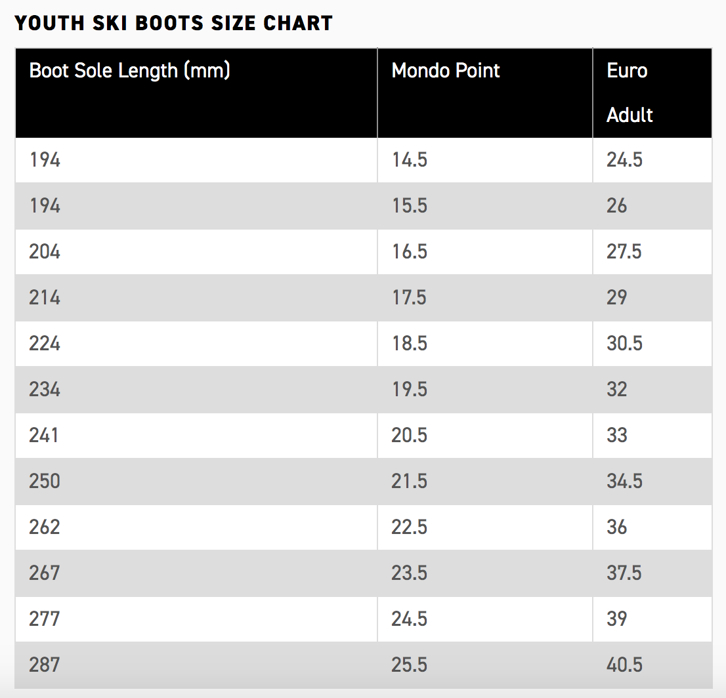Select Mondo Point value 25.5
The image size is (726, 698).
(x=410, y=665)
